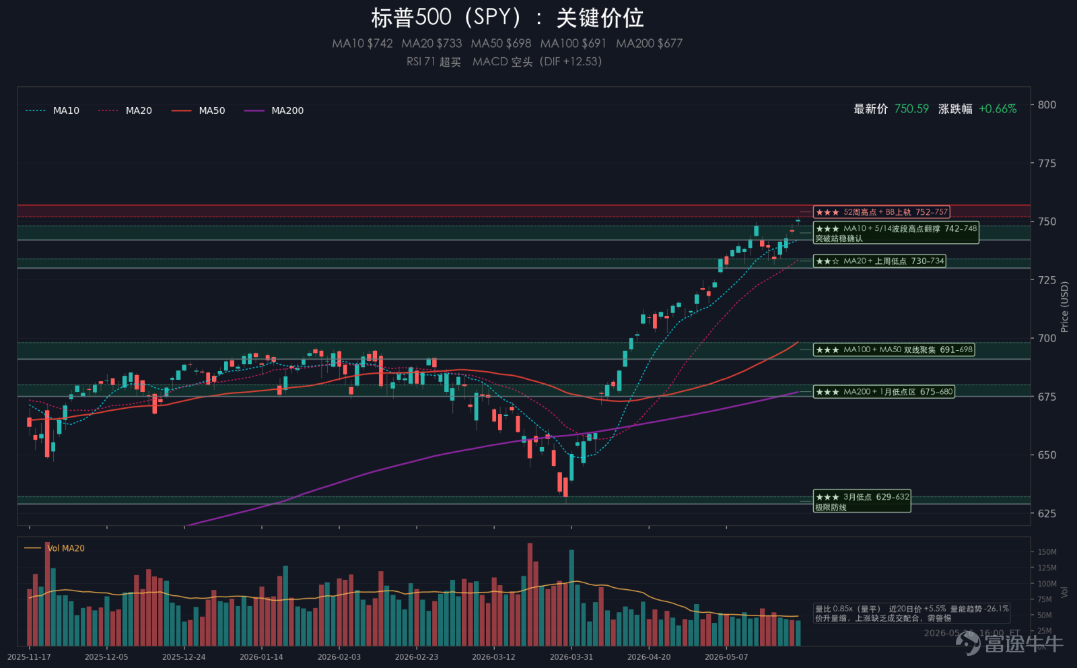
Task: Click the MA20 + 上周低点 730-734 label
Action: [x=879, y=261]
